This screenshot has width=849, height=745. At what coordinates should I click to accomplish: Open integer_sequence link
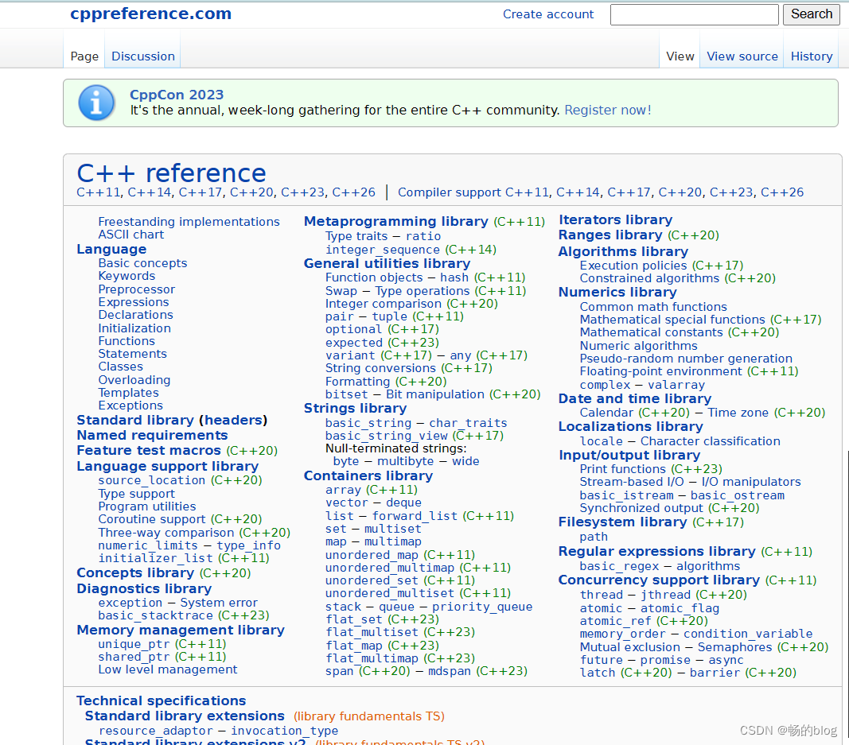point(382,250)
